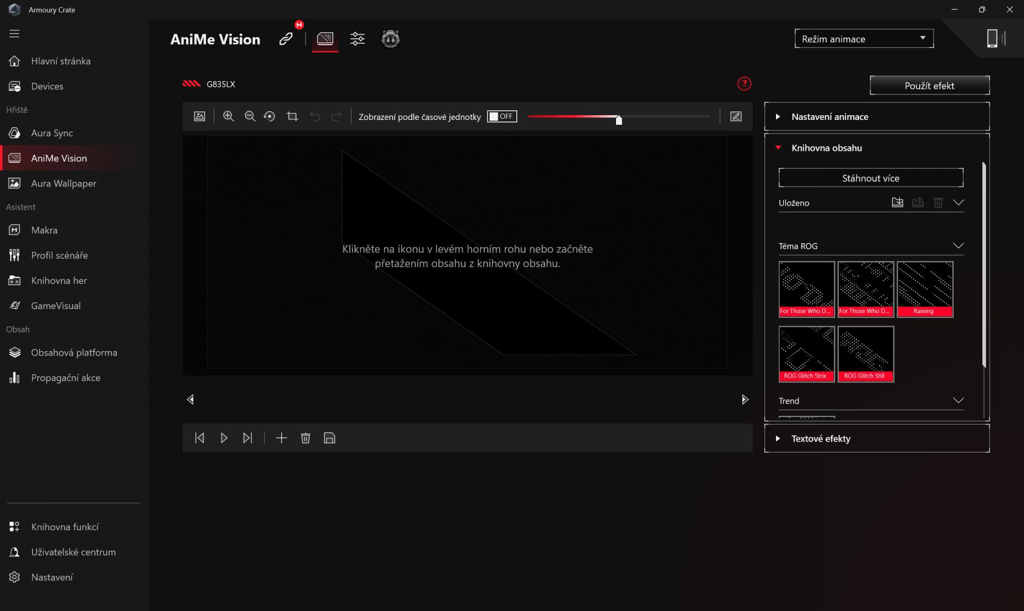Click the left timeline scroll arrow

[x=190, y=399]
